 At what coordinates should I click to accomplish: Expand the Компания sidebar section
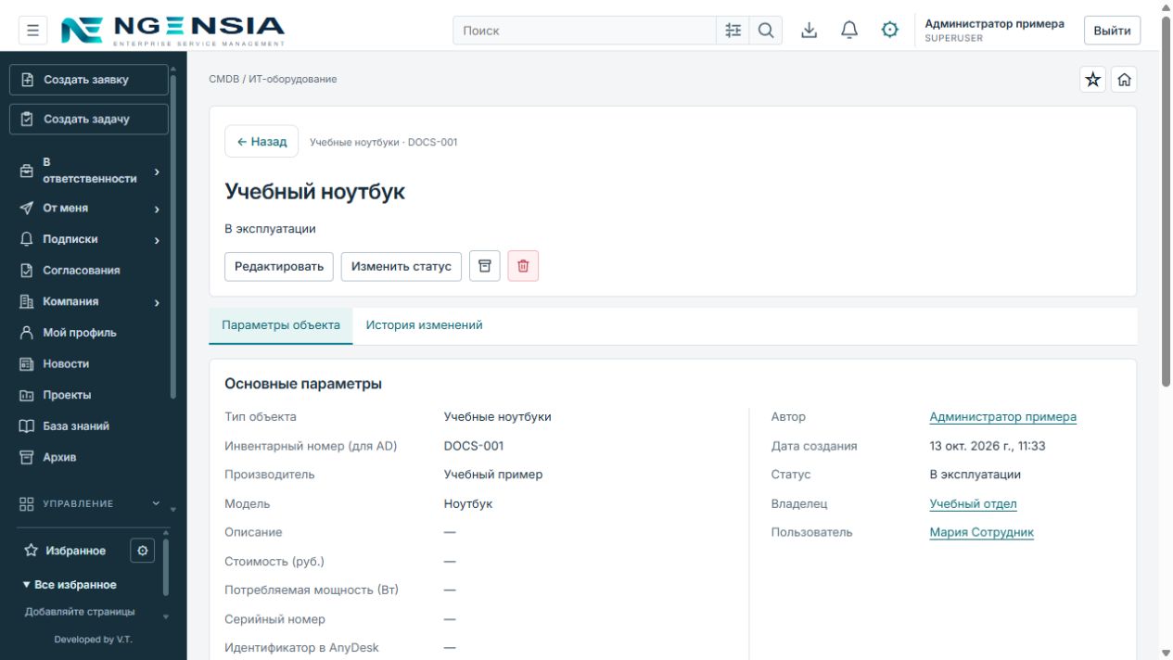pos(90,302)
